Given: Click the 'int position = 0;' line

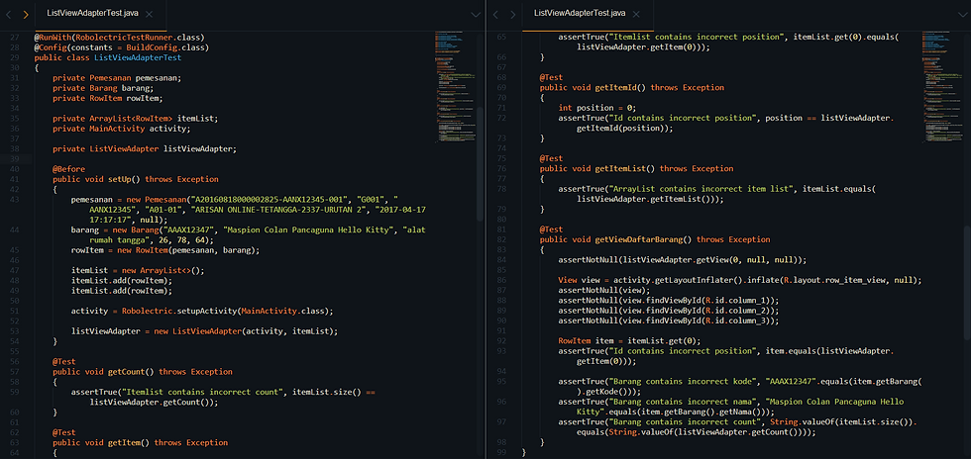Looking at the screenshot, I should tap(596, 108).
